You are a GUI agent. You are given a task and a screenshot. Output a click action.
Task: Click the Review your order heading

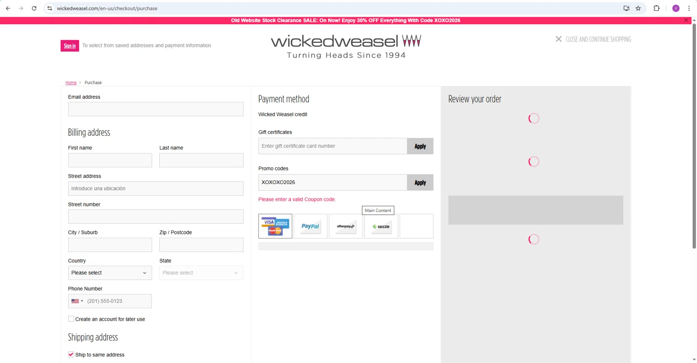click(474, 99)
